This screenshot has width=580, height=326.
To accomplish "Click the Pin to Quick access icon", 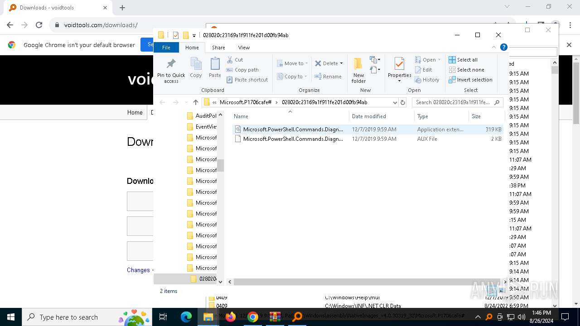I will point(171,70).
